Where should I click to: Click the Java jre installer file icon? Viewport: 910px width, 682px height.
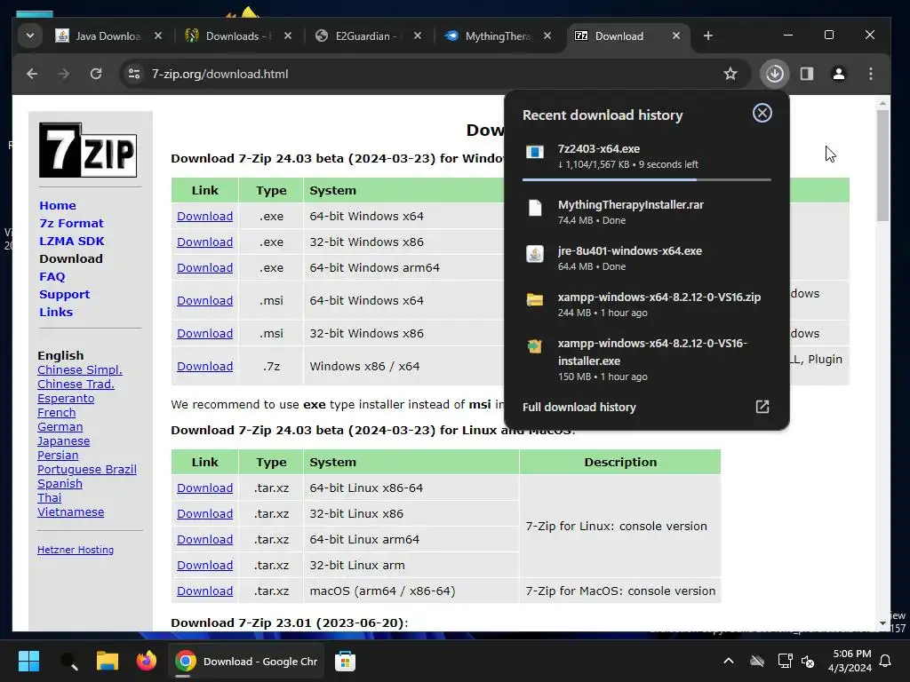point(534,253)
